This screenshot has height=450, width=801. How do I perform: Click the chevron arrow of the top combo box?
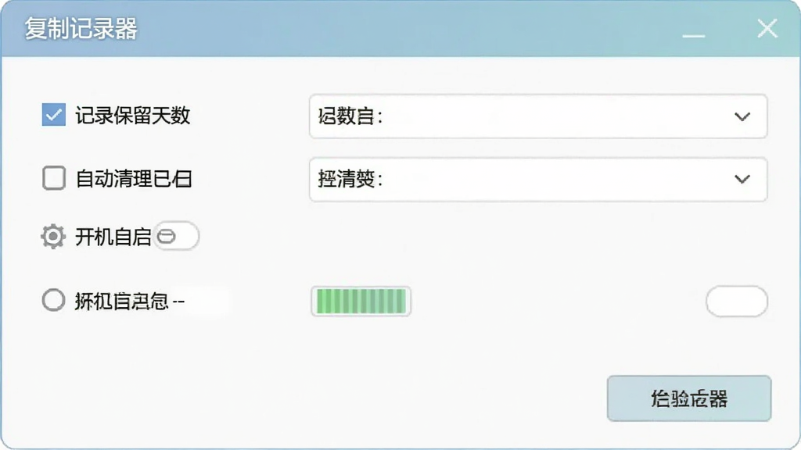(742, 117)
